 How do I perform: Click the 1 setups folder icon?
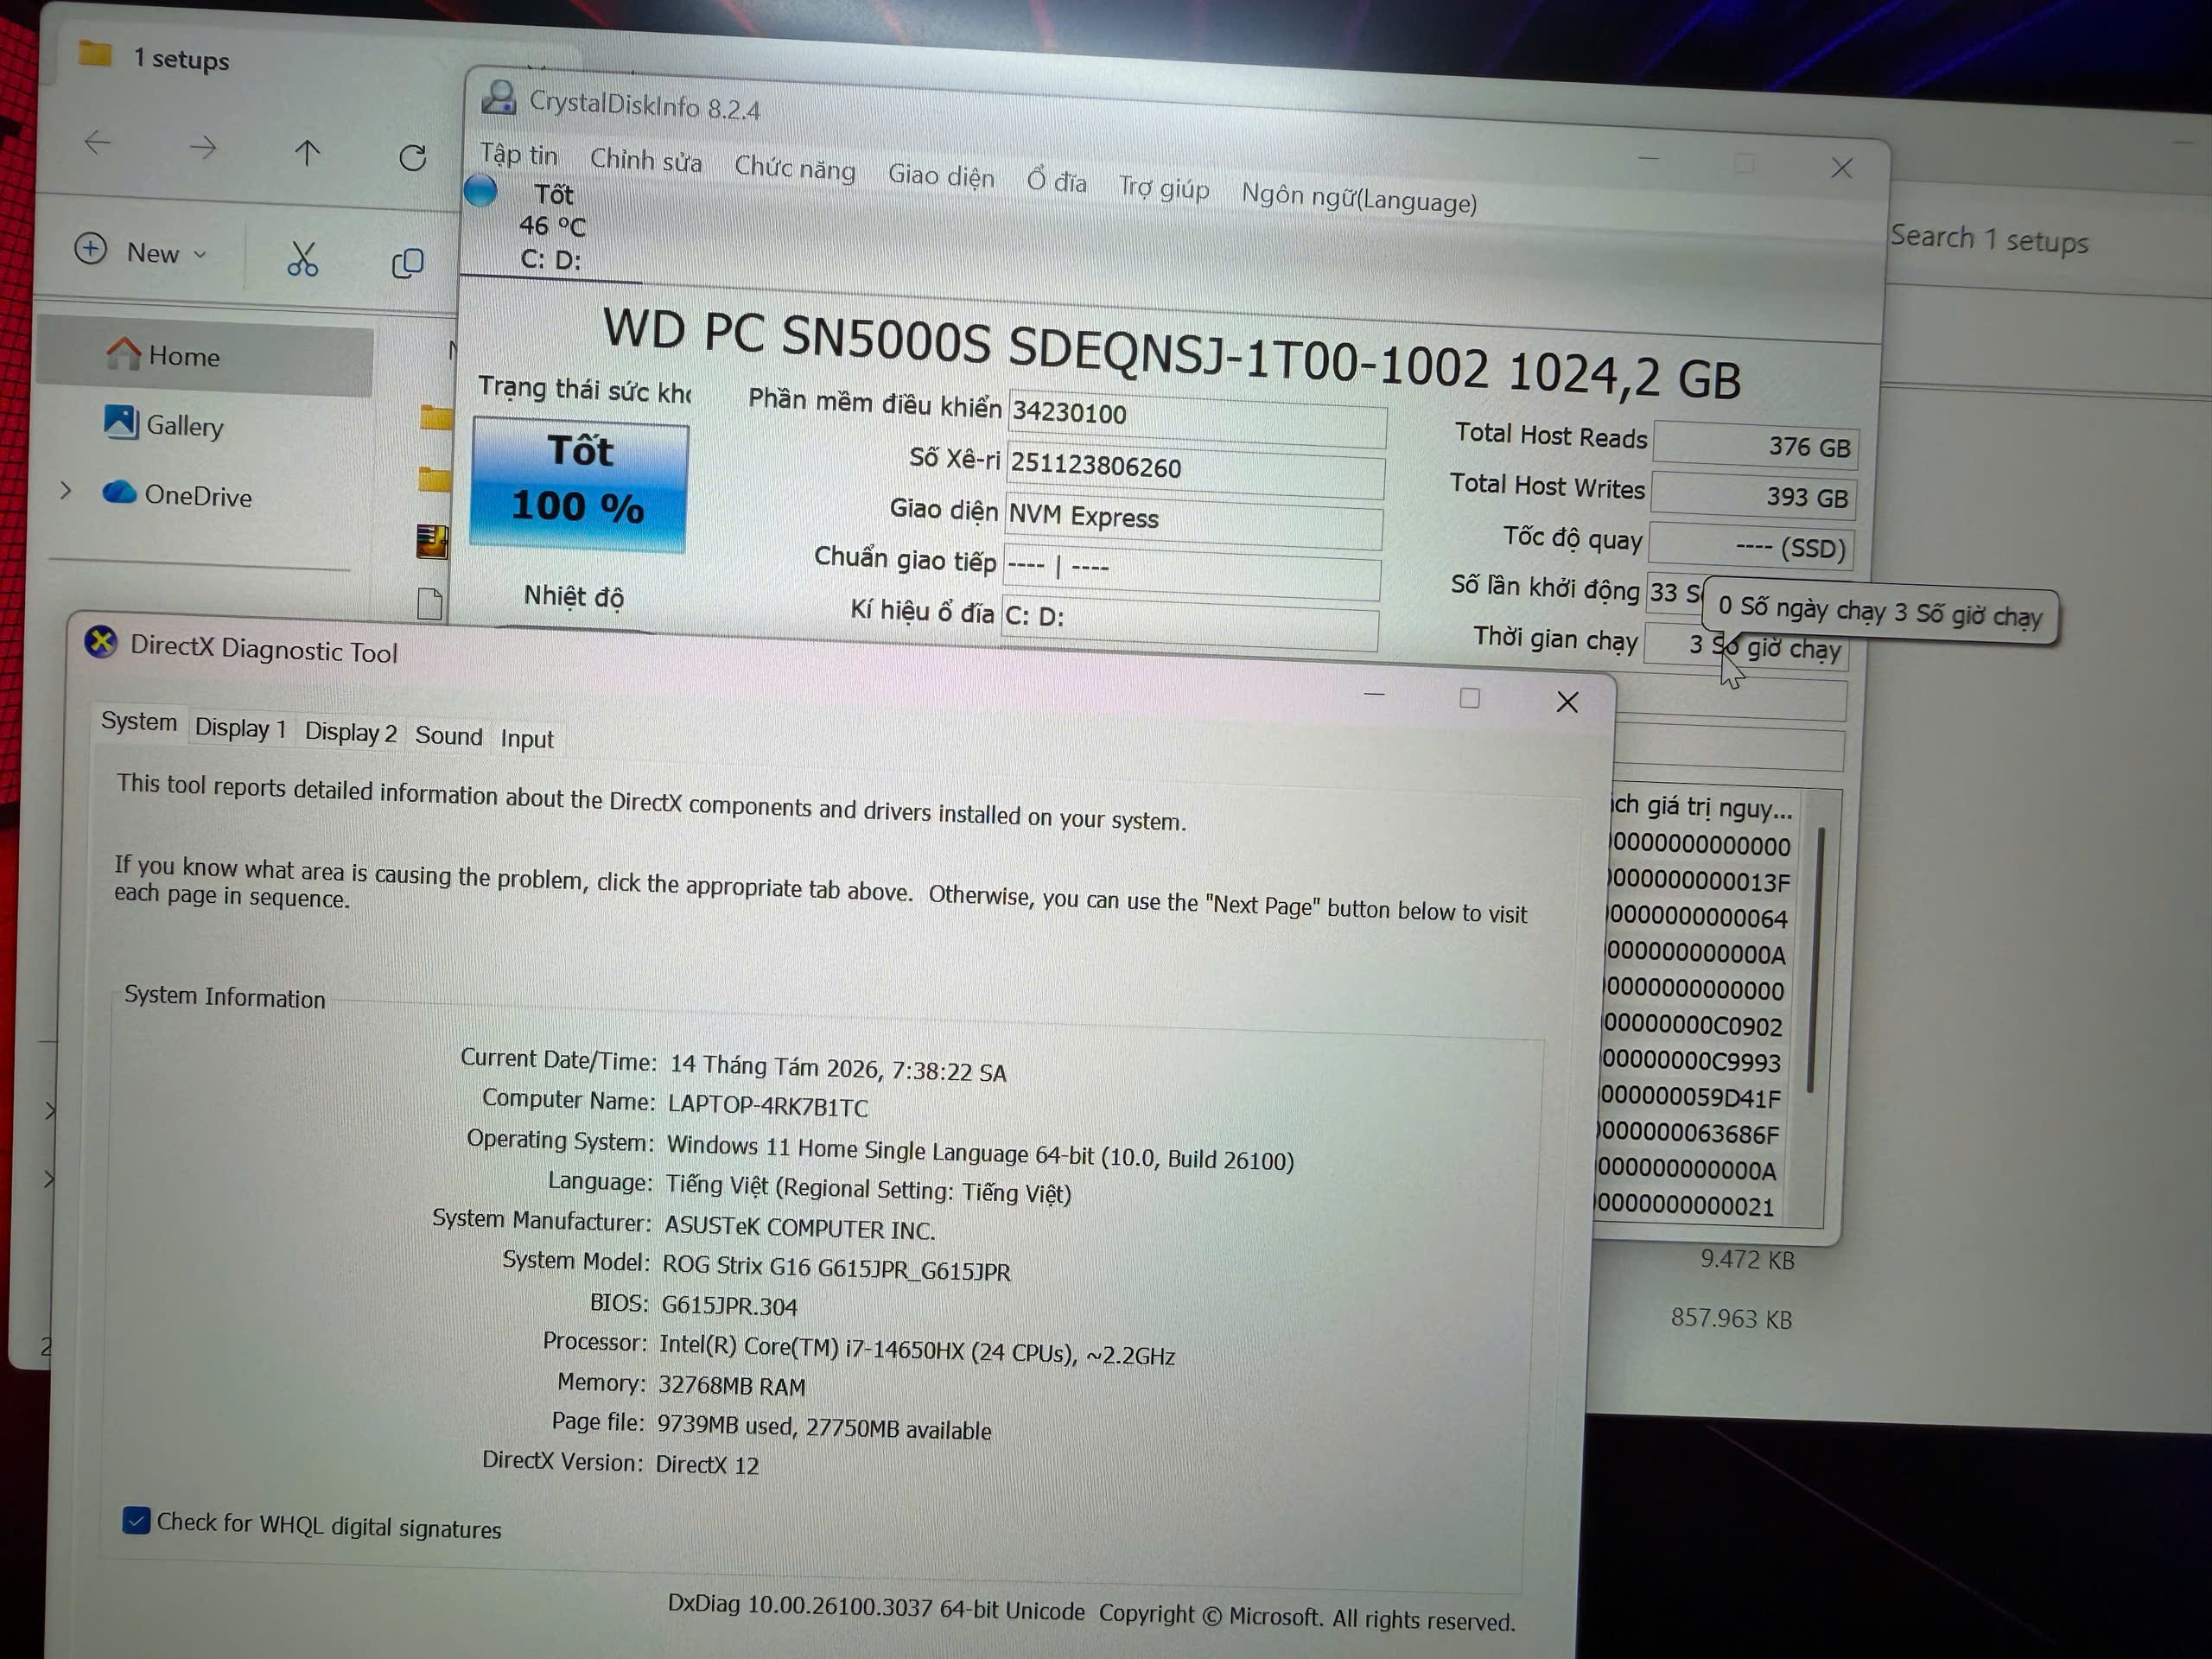click(95, 52)
